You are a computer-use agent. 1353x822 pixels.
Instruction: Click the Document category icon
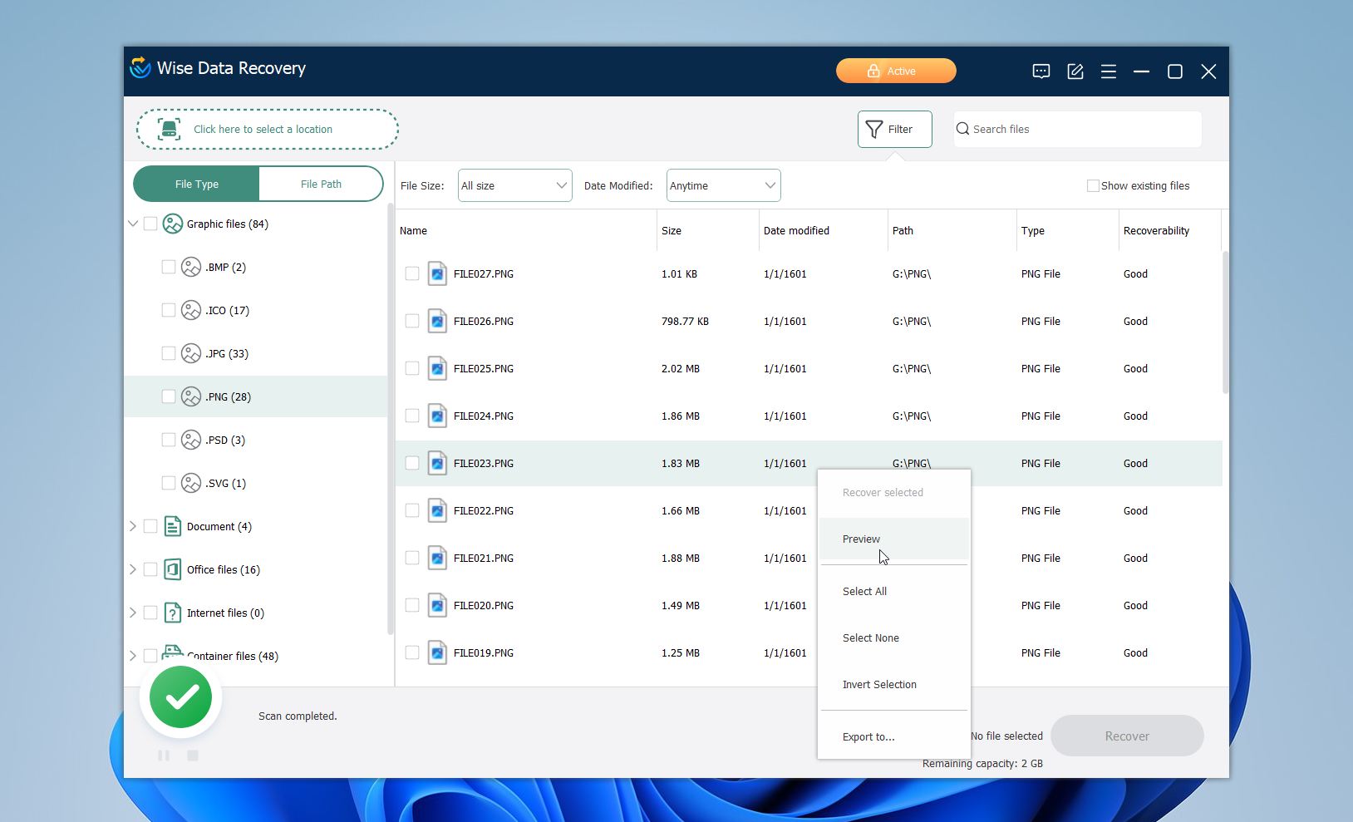pos(172,526)
